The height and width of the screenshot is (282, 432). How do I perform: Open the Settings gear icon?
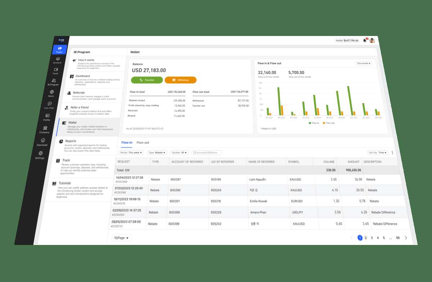click(41, 153)
